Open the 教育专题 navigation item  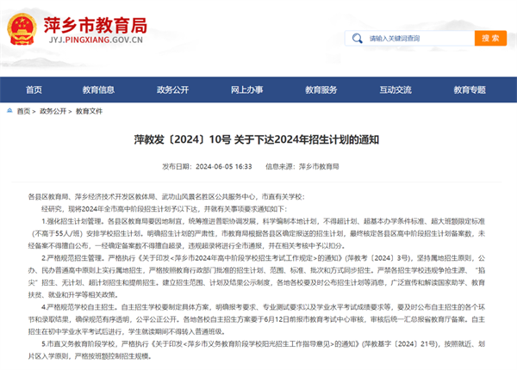click(x=470, y=89)
